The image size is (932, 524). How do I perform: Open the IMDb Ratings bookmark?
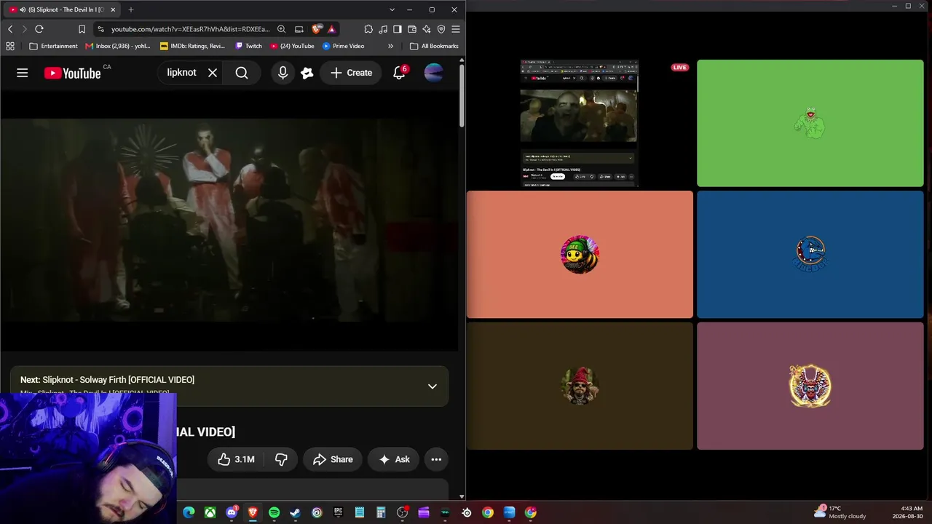[x=193, y=46]
